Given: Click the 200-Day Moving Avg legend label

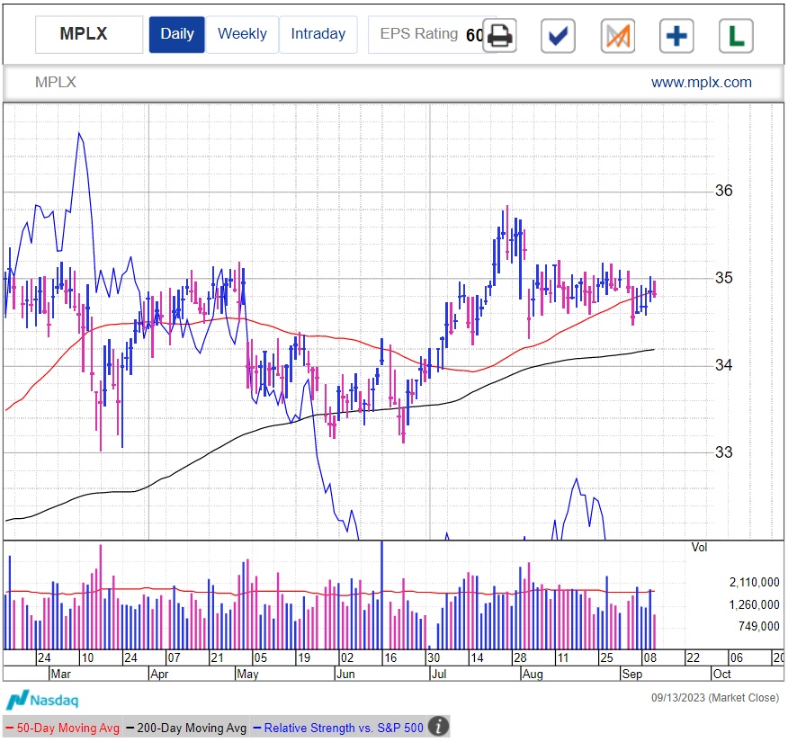Looking at the screenshot, I should (x=188, y=727).
